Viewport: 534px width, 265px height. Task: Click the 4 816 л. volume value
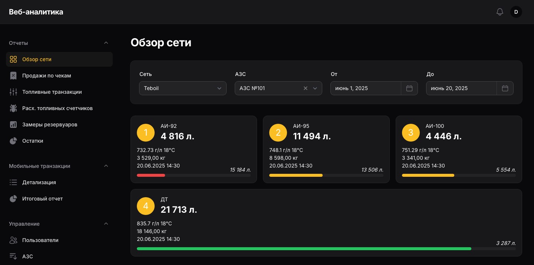click(177, 136)
